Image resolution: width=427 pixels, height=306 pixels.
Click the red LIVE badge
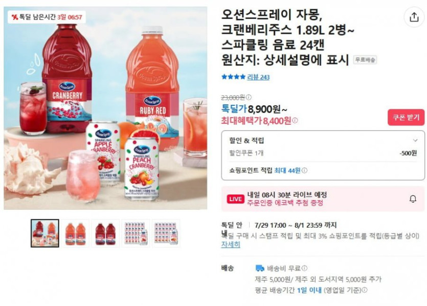click(x=235, y=199)
